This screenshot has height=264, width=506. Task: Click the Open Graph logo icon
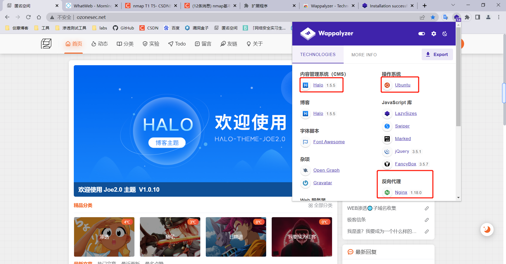pyautogui.click(x=305, y=170)
